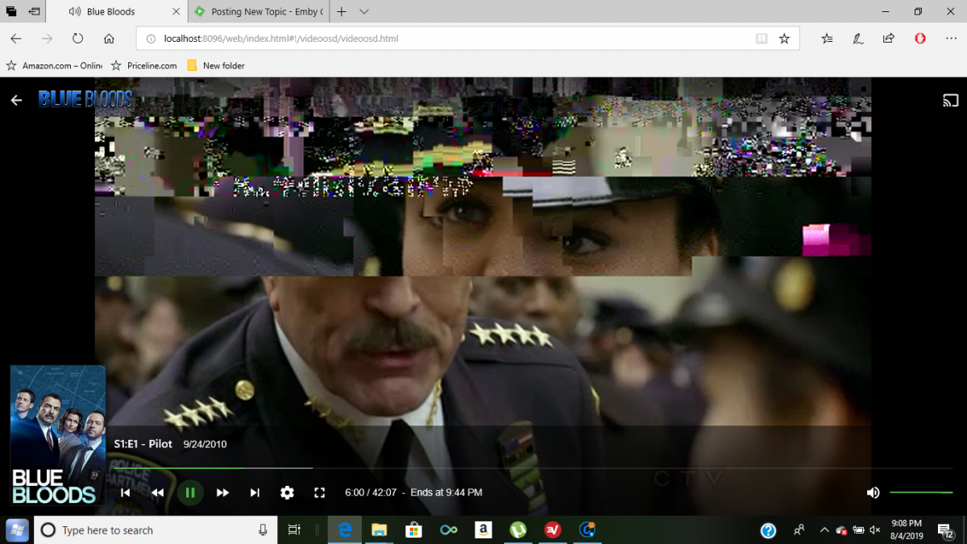The height and width of the screenshot is (544, 967).
Task: Skip to next episode in player
Action: [x=255, y=492]
